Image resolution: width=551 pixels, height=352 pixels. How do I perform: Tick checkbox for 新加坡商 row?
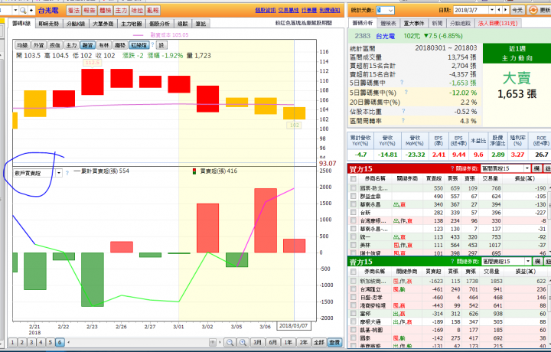coord(354,281)
